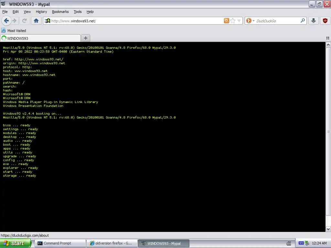Click the vertical scrollbar thumb
This screenshot has width=331, height=248.
click(328, 131)
